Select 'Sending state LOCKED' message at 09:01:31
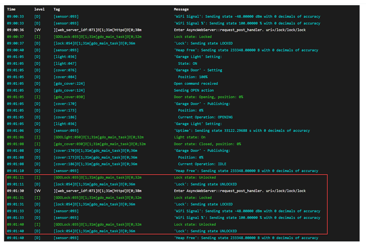 [203, 204]
